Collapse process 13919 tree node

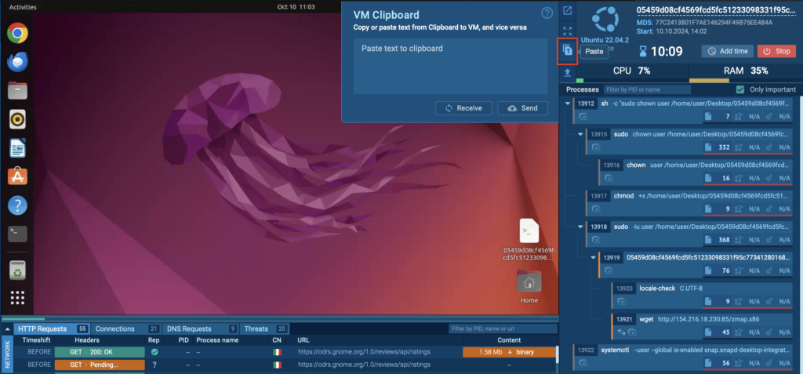point(593,257)
